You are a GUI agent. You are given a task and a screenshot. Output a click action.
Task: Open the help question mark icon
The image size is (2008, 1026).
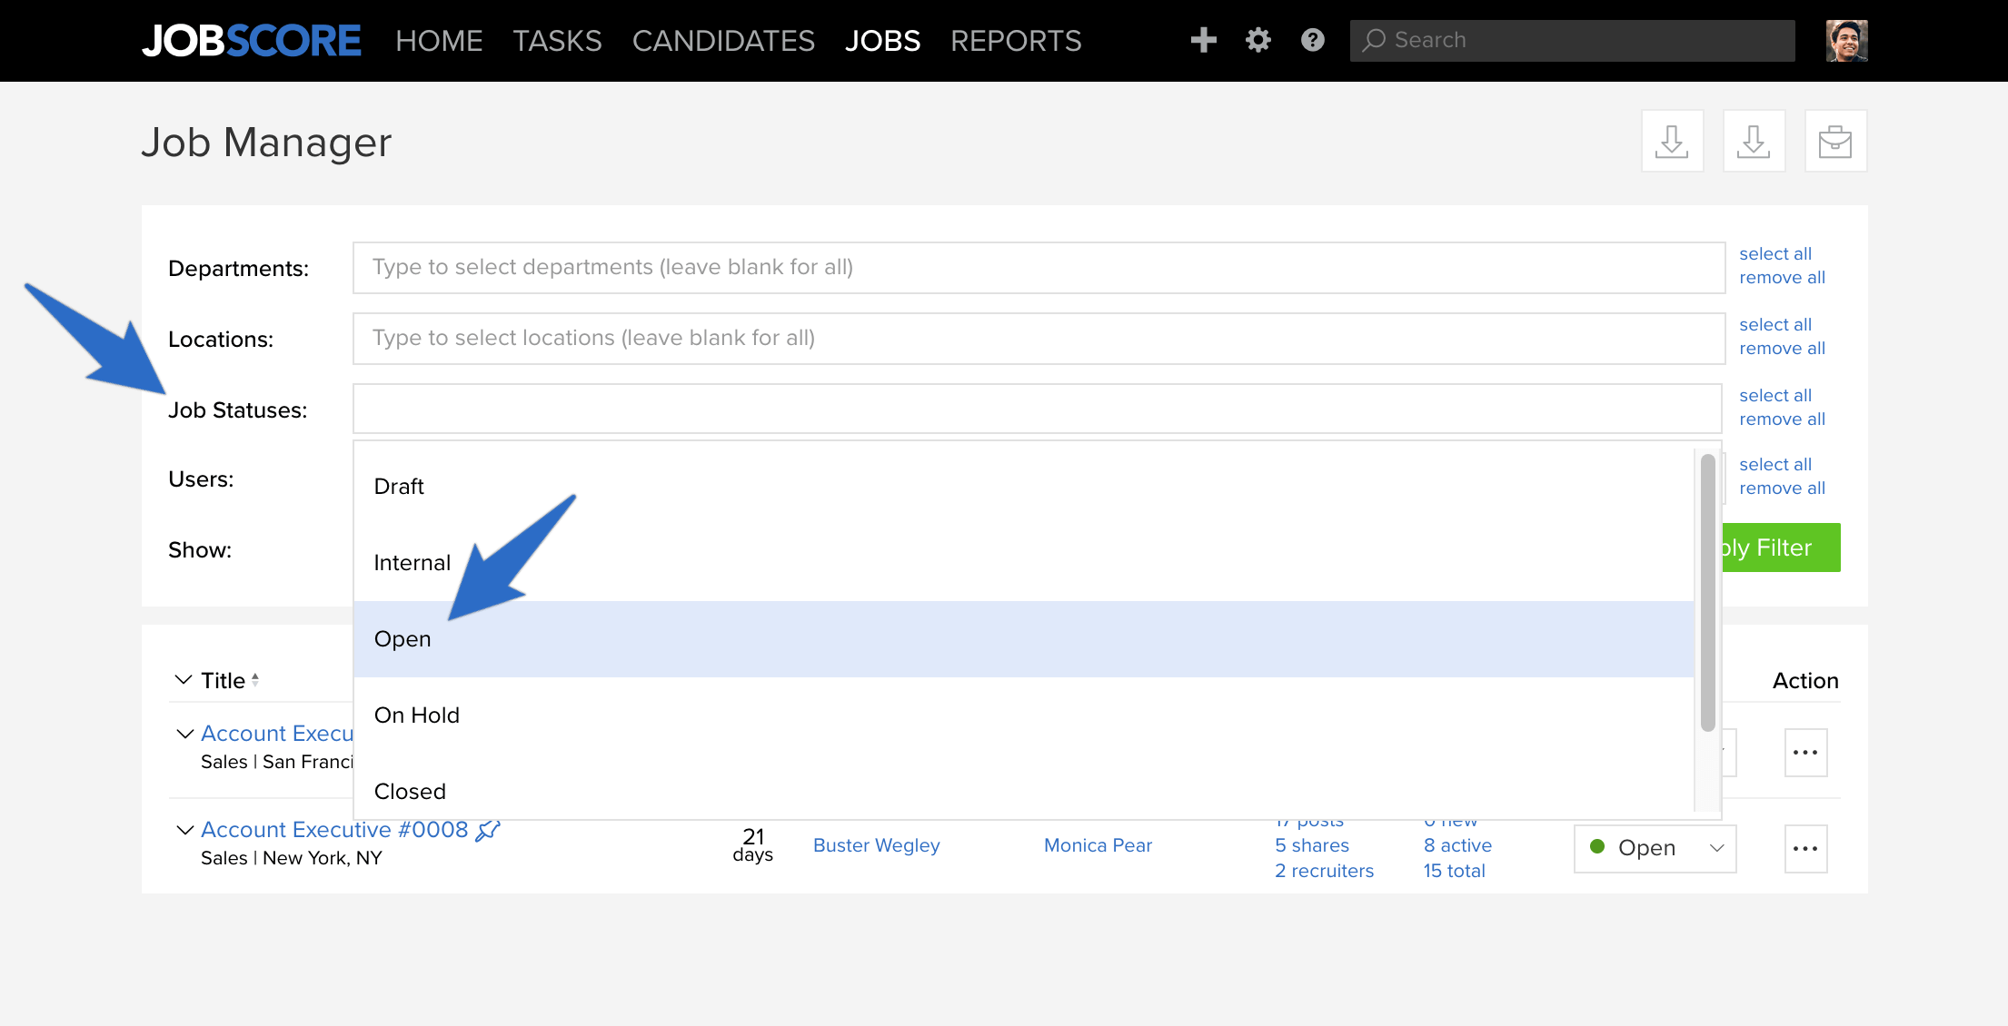tap(1312, 40)
